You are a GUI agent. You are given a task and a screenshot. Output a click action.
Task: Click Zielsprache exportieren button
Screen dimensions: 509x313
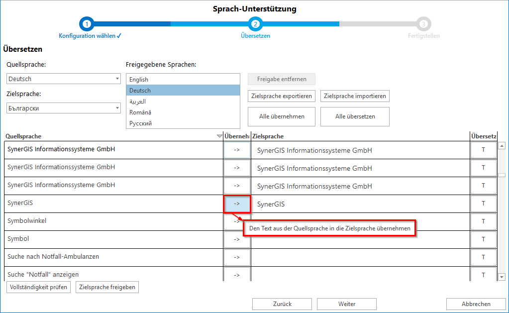[282, 96]
